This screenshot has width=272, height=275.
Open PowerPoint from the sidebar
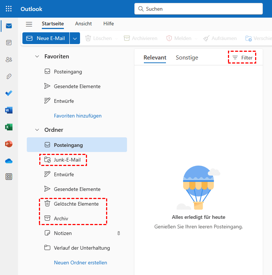pyautogui.click(x=9, y=144)
